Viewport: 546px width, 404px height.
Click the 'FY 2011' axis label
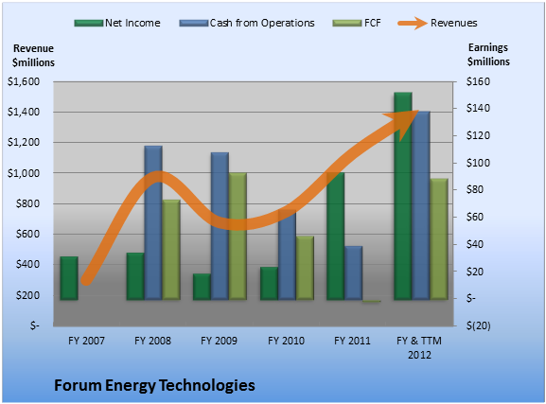352,341
